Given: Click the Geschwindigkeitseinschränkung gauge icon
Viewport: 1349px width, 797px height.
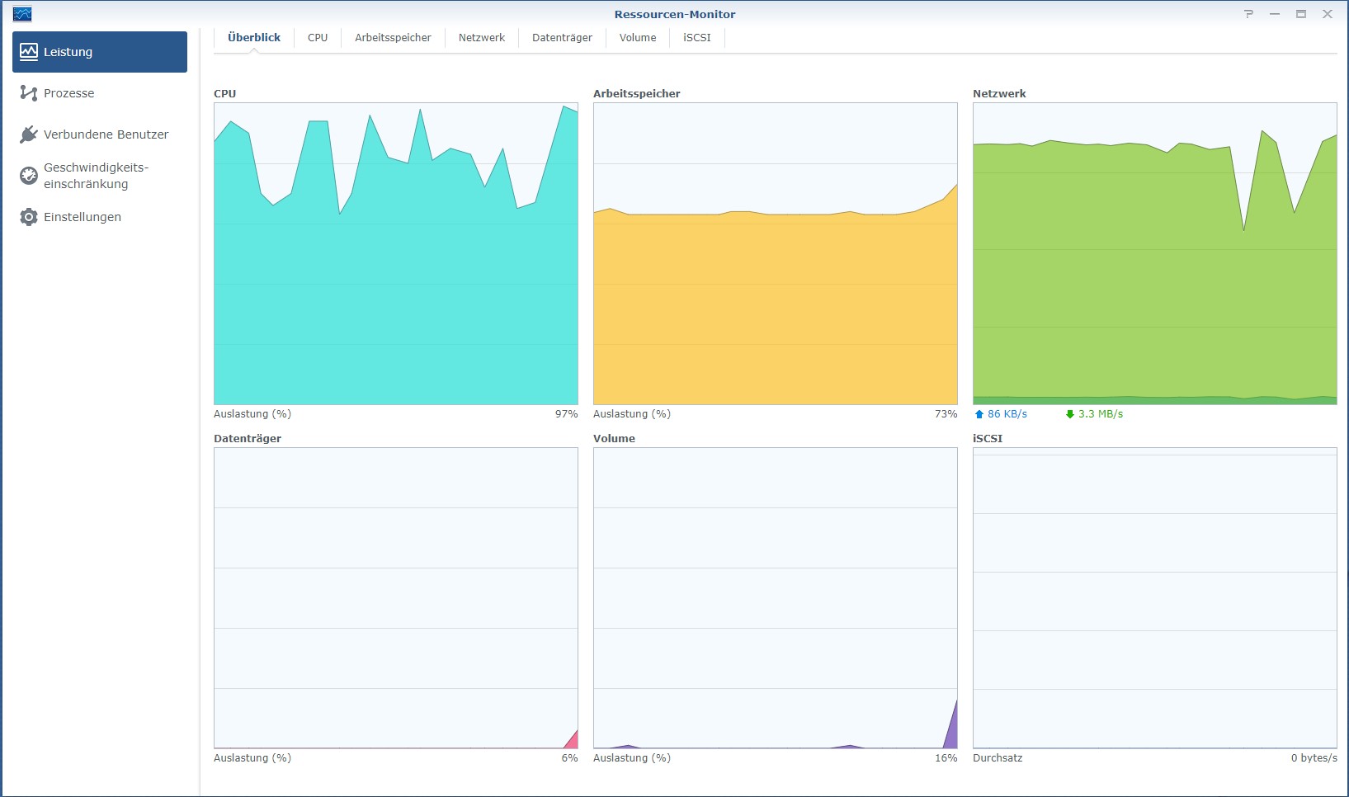Looking at the screenshot, I should (x=29, y=175).
